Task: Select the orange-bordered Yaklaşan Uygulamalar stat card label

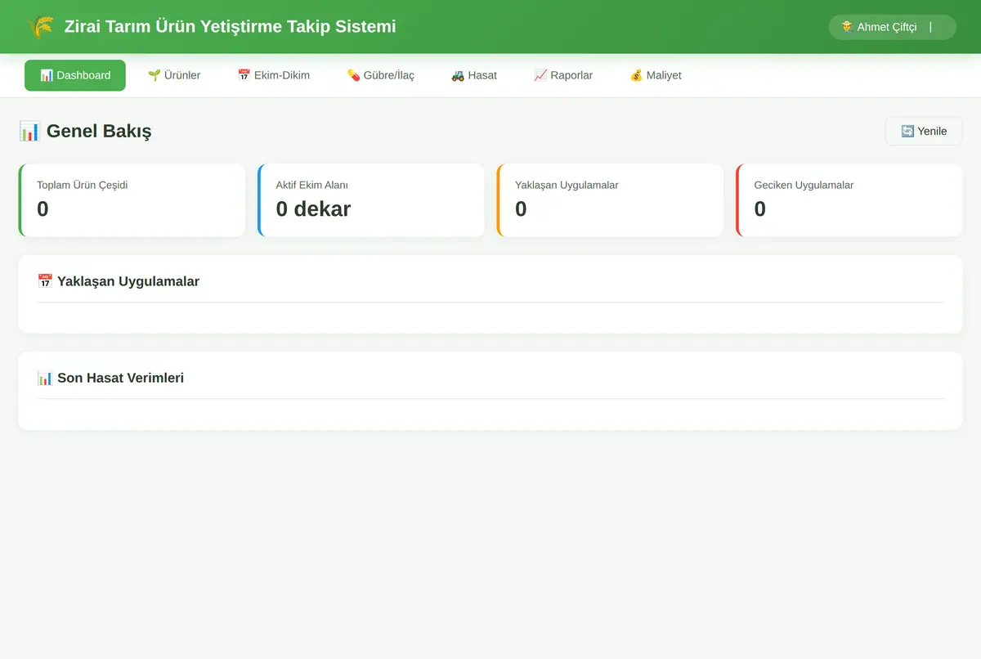Action: coord(567,185)
